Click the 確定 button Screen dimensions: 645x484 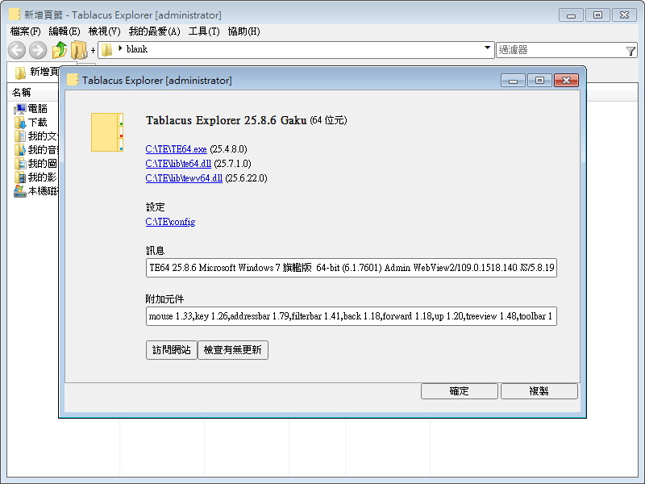click(x=459, y=391)
